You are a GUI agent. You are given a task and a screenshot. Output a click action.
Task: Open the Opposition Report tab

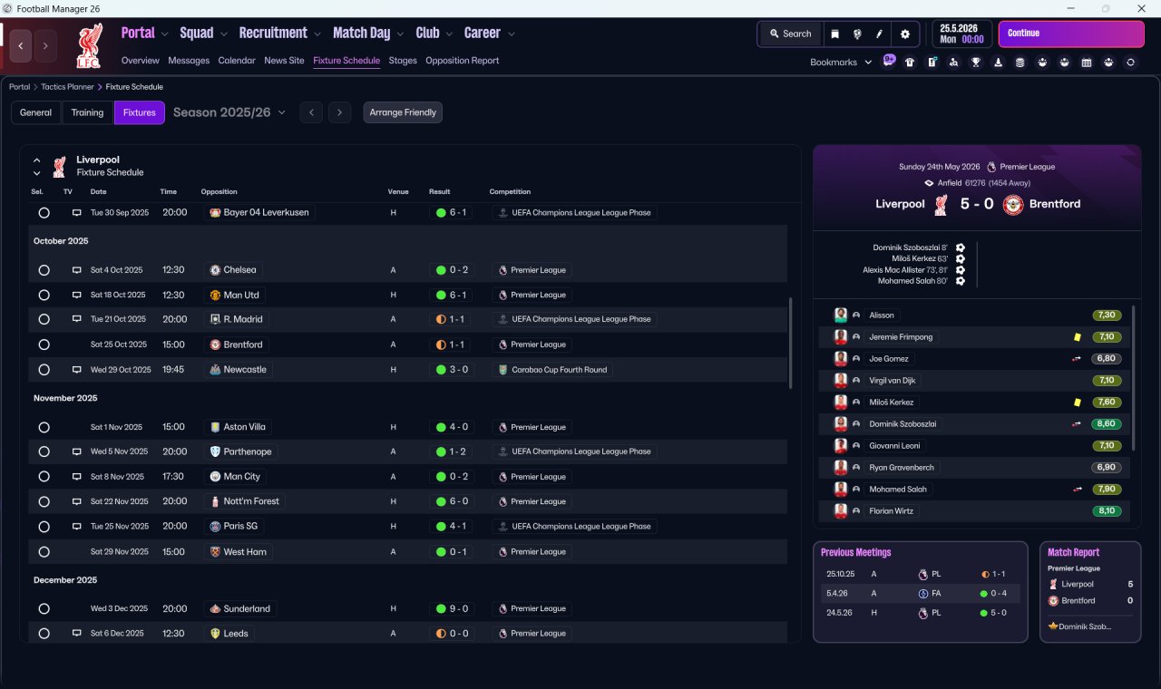pyautogui.click(x=462, y=61)
